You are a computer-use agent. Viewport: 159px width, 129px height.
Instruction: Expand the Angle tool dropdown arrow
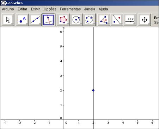(108, 24)
